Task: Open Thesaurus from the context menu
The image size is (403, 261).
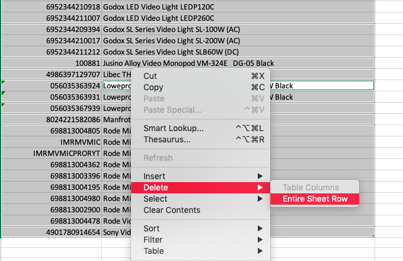Action: pos(167,139)
